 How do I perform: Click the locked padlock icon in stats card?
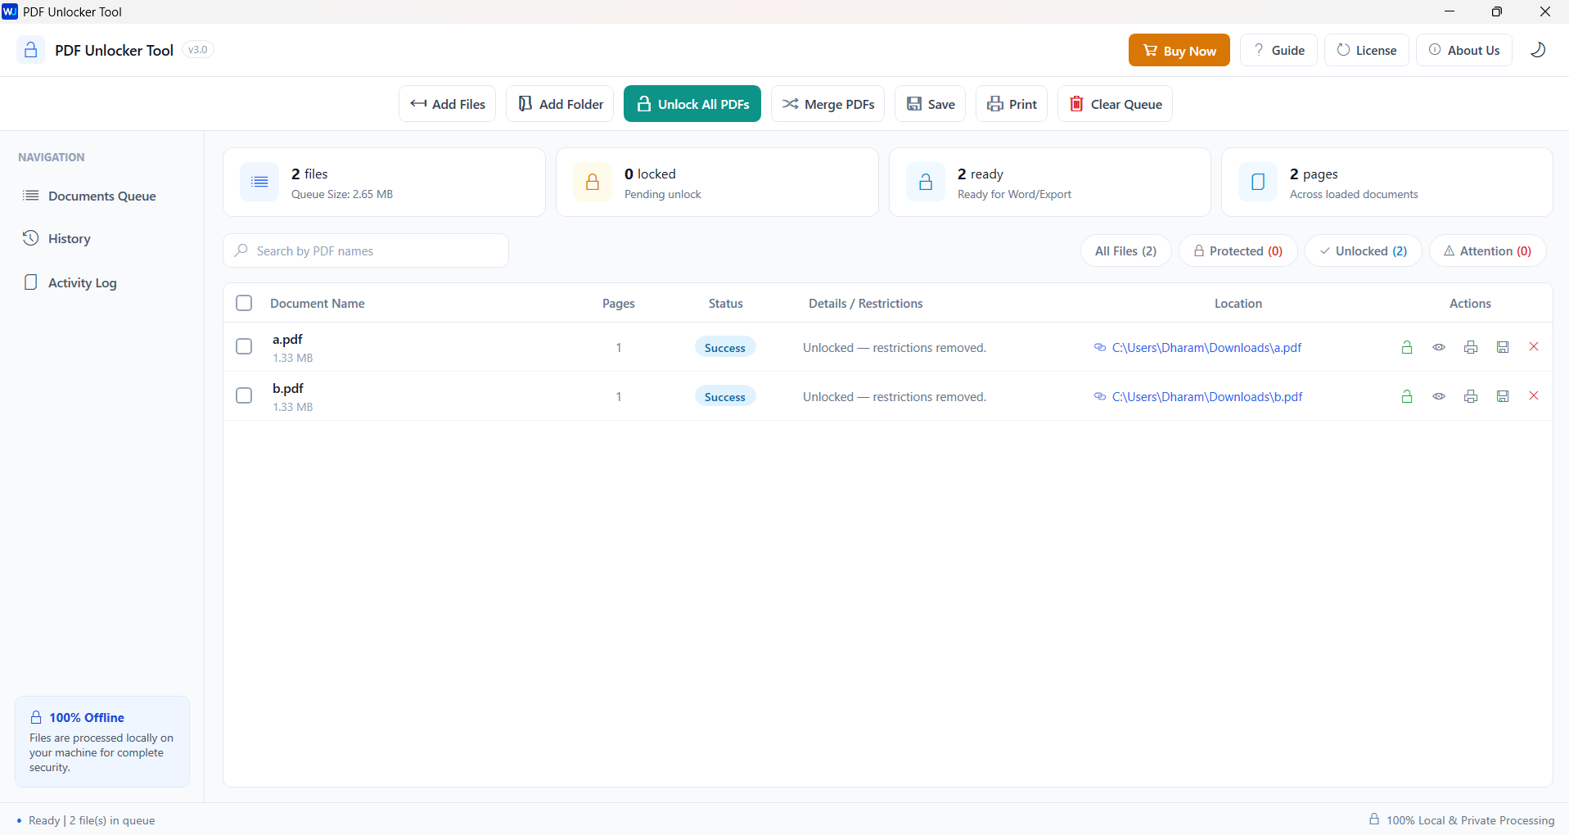(x=593, y=182)
